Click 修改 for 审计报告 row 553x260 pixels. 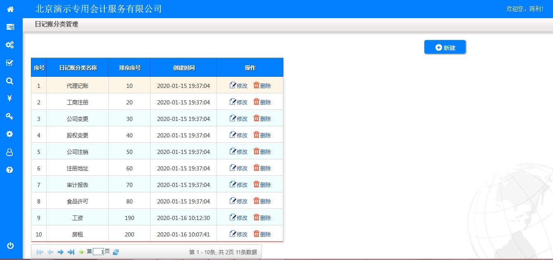coord(239,184)
